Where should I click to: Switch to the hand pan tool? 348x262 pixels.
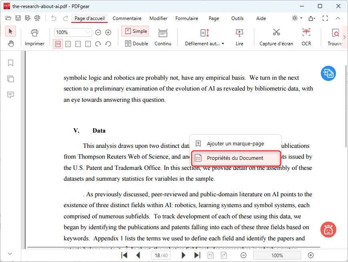(x=10, y=44)
